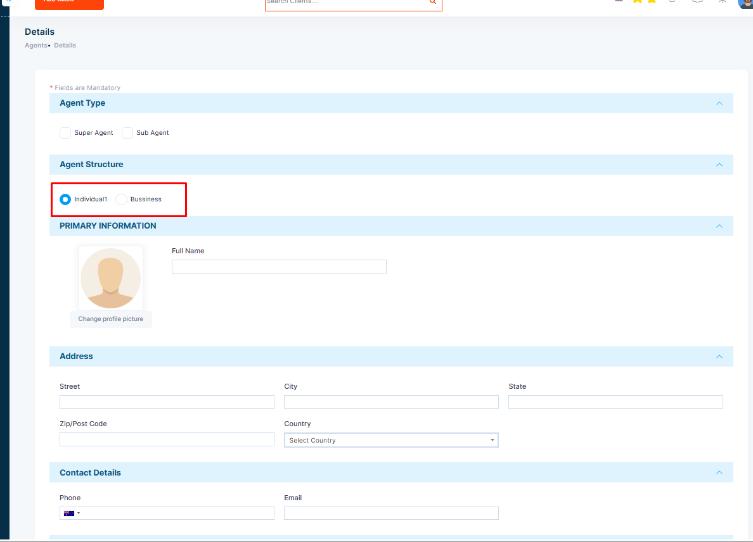Screen dimensions: 753x542
Task: Open the user avatar menu at top right
Action: coord(746,3)
